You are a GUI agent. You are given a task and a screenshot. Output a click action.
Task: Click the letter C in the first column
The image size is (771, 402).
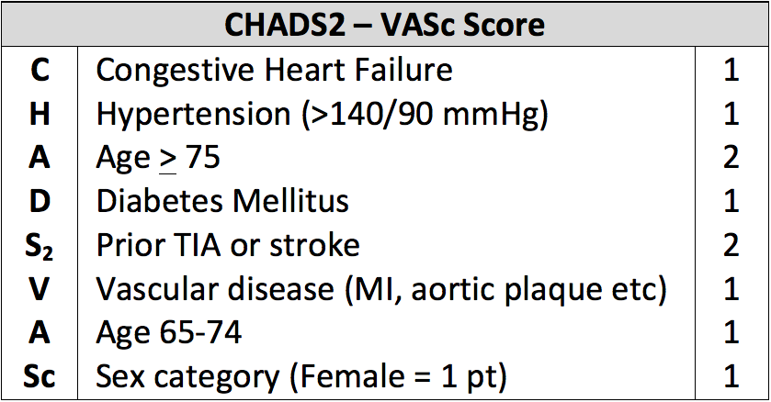(40, 70)
